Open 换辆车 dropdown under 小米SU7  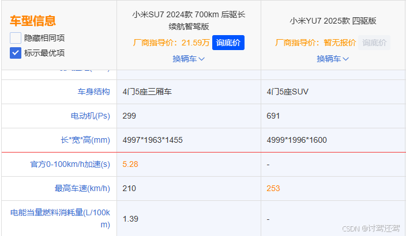(x=189, y=59)
